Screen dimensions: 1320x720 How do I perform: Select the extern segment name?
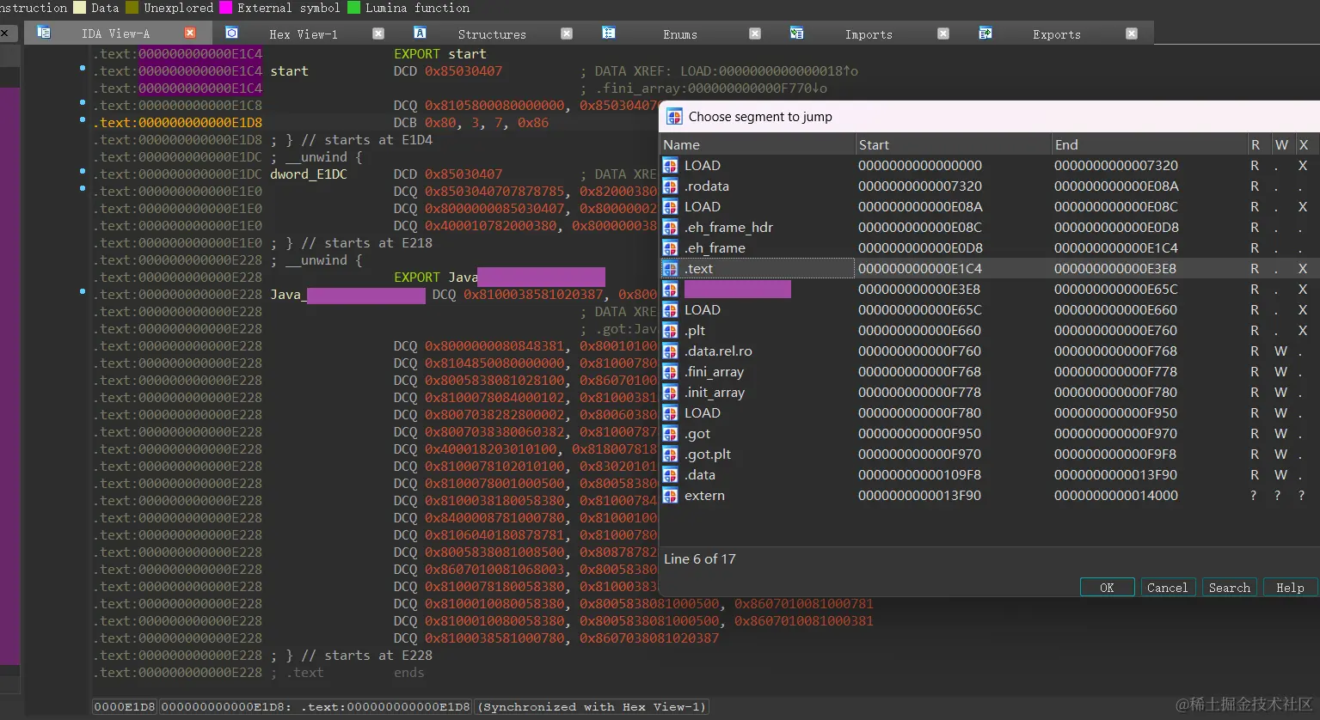pyautogui.click(x=704, y=496)
